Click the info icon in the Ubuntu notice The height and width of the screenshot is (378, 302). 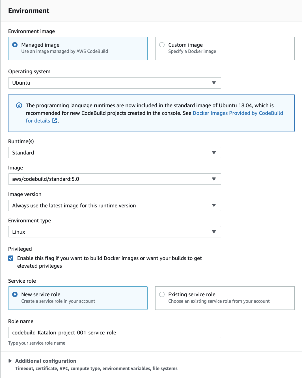[19, 106]
